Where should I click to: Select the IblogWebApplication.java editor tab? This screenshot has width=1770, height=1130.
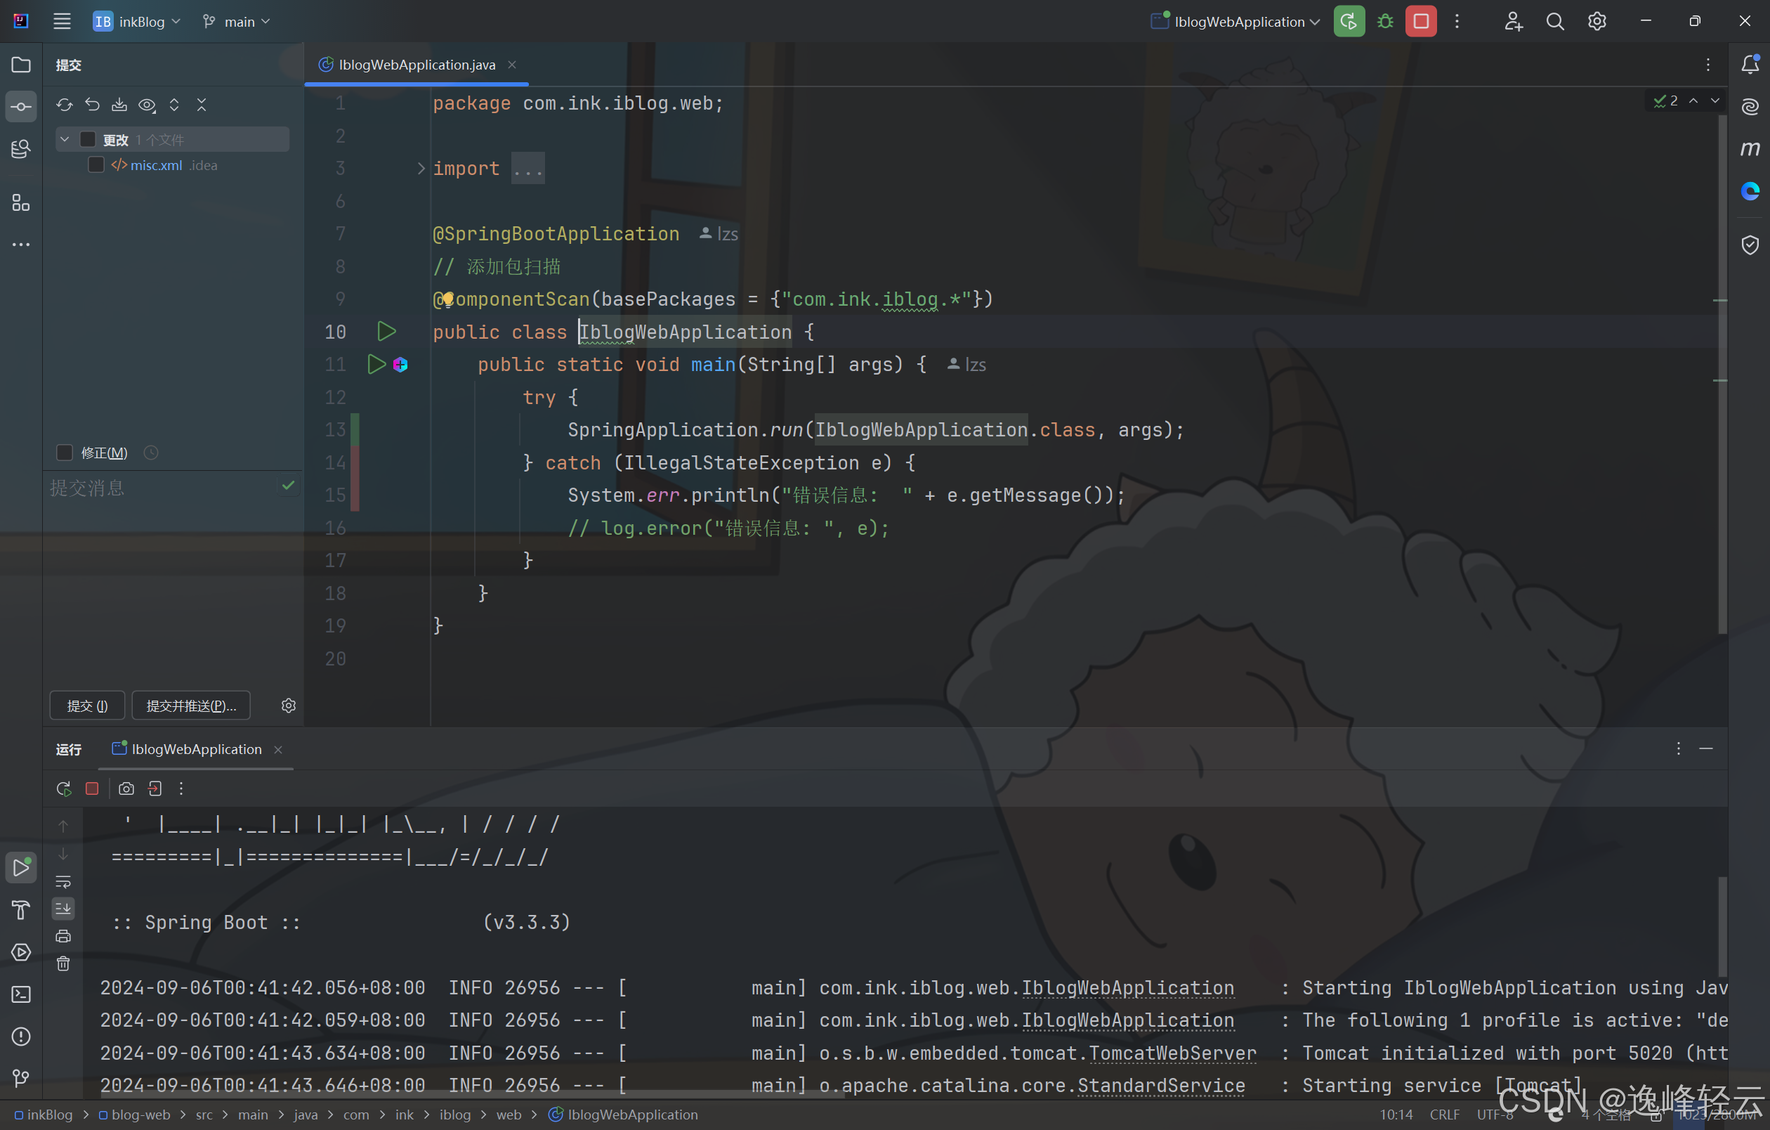[x=417, y=65]
